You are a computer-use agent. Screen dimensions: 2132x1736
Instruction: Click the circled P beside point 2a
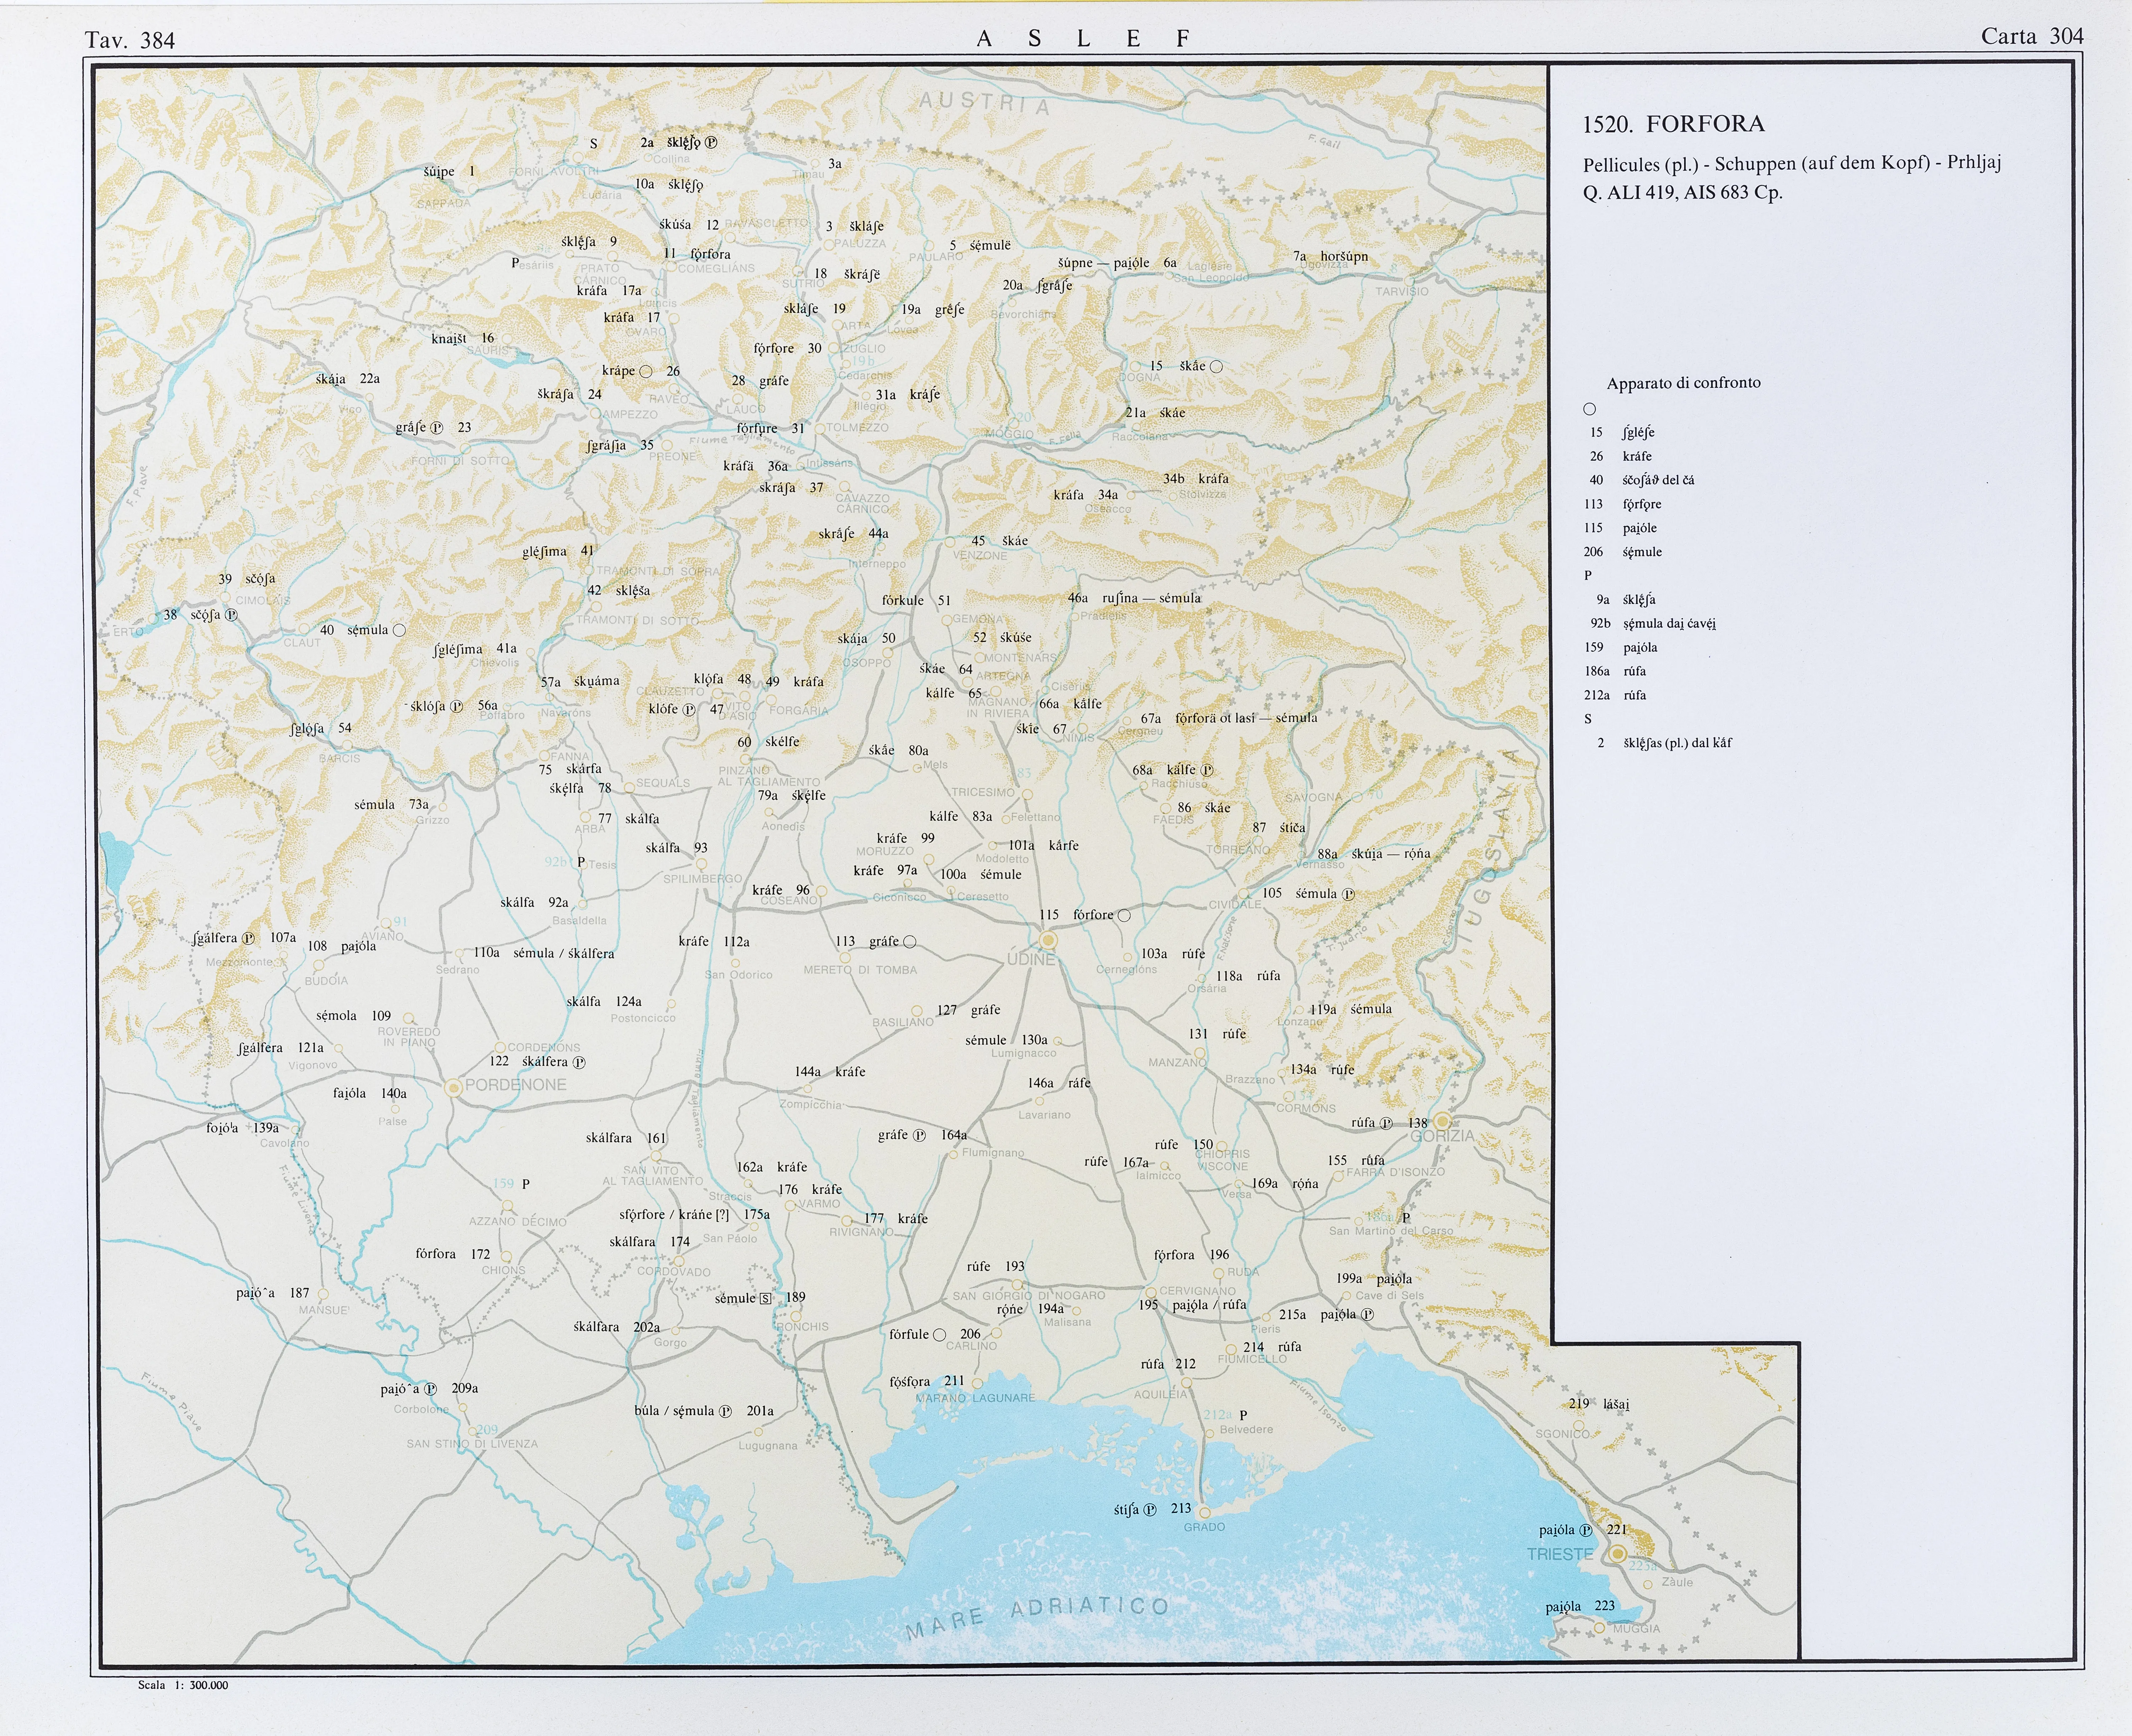pos(711,143)
